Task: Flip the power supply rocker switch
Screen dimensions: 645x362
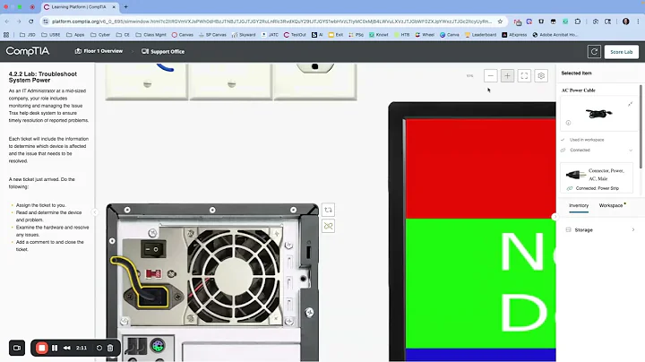Action: tap(153, 249)
